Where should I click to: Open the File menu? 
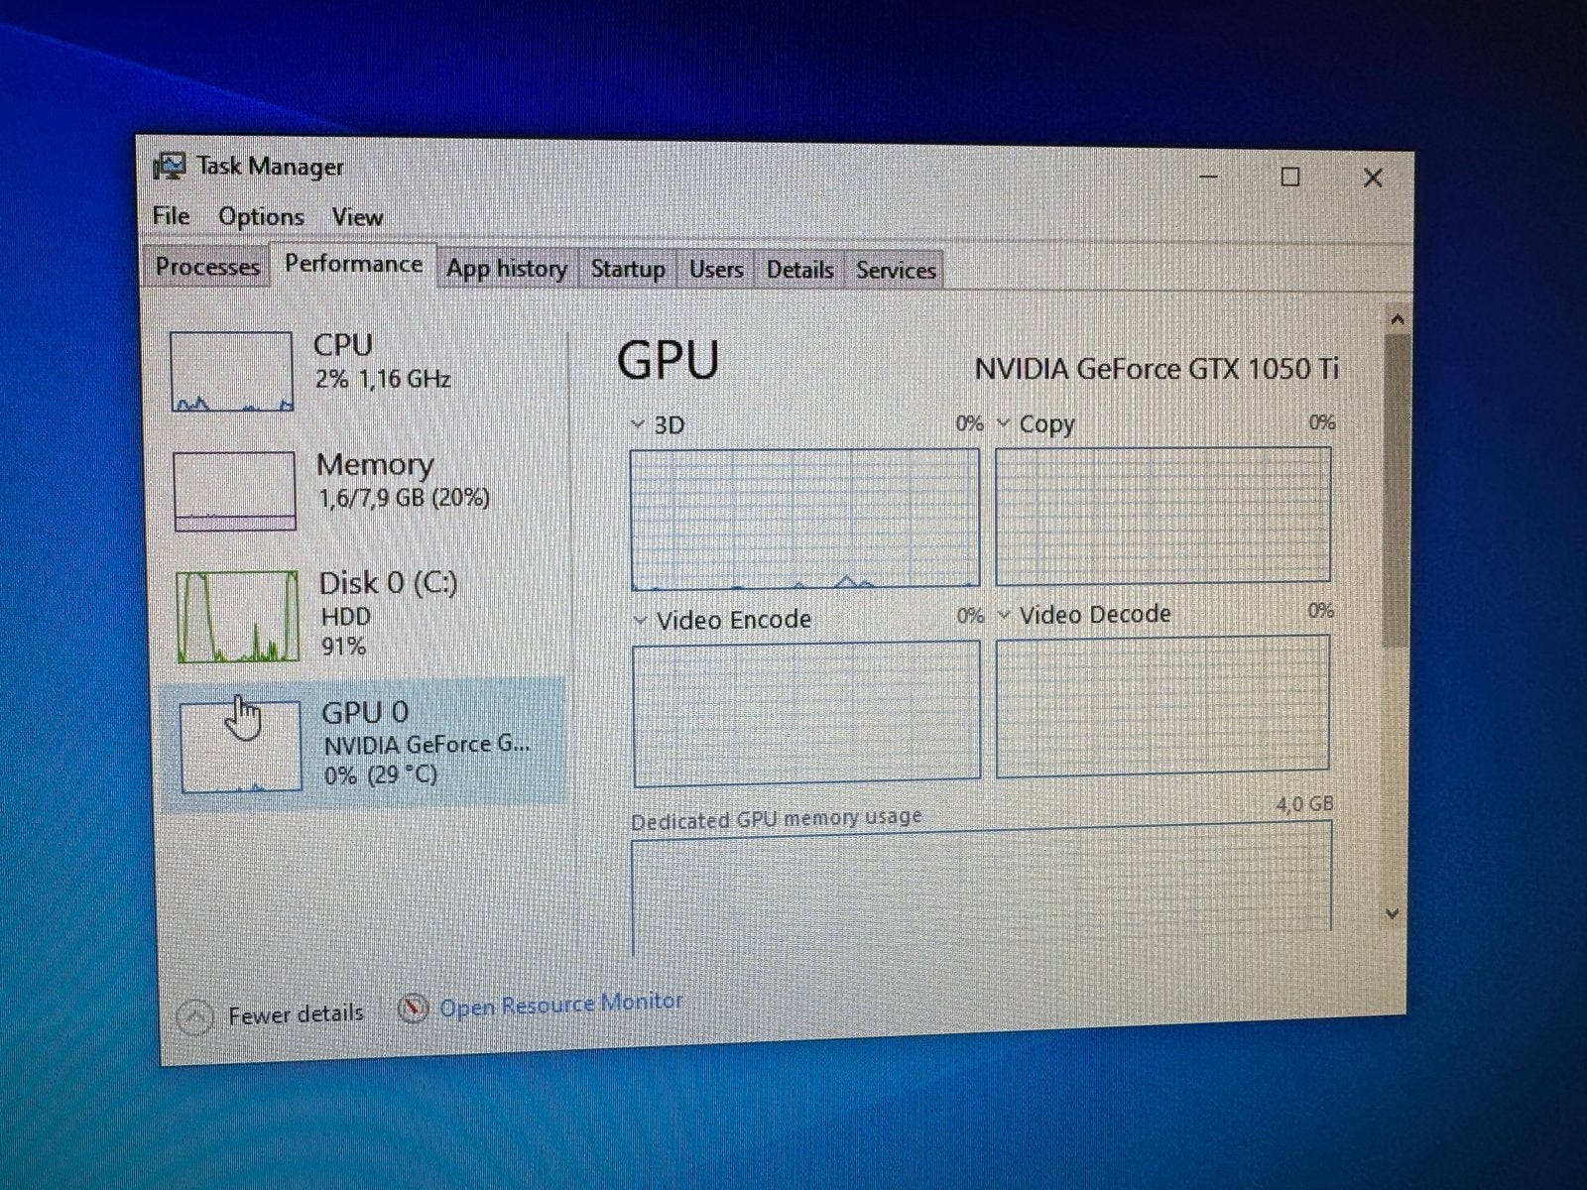pyautogui.click(x=171, y=215)
